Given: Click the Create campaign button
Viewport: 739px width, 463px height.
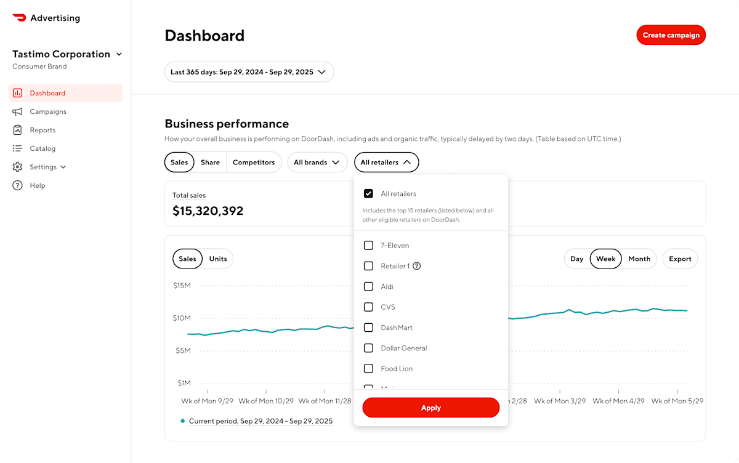Looking at the screenshot, I should click(x=671, y=35).
